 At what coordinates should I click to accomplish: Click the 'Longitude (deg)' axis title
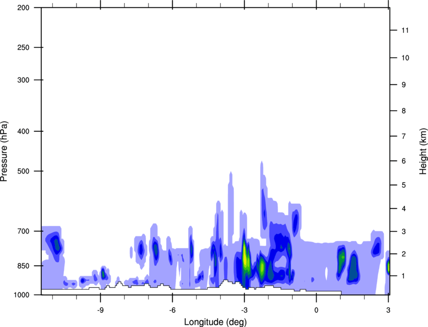(x=216, y=322)
